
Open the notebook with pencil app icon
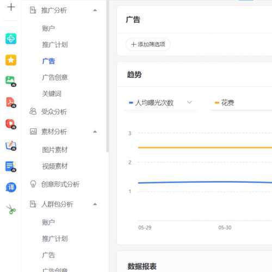coord(11,145)
